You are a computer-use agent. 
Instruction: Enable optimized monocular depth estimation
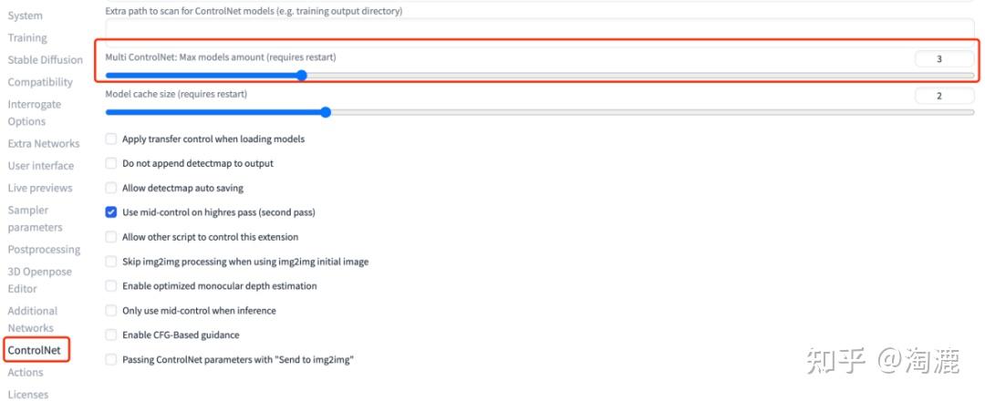[111, 286]
